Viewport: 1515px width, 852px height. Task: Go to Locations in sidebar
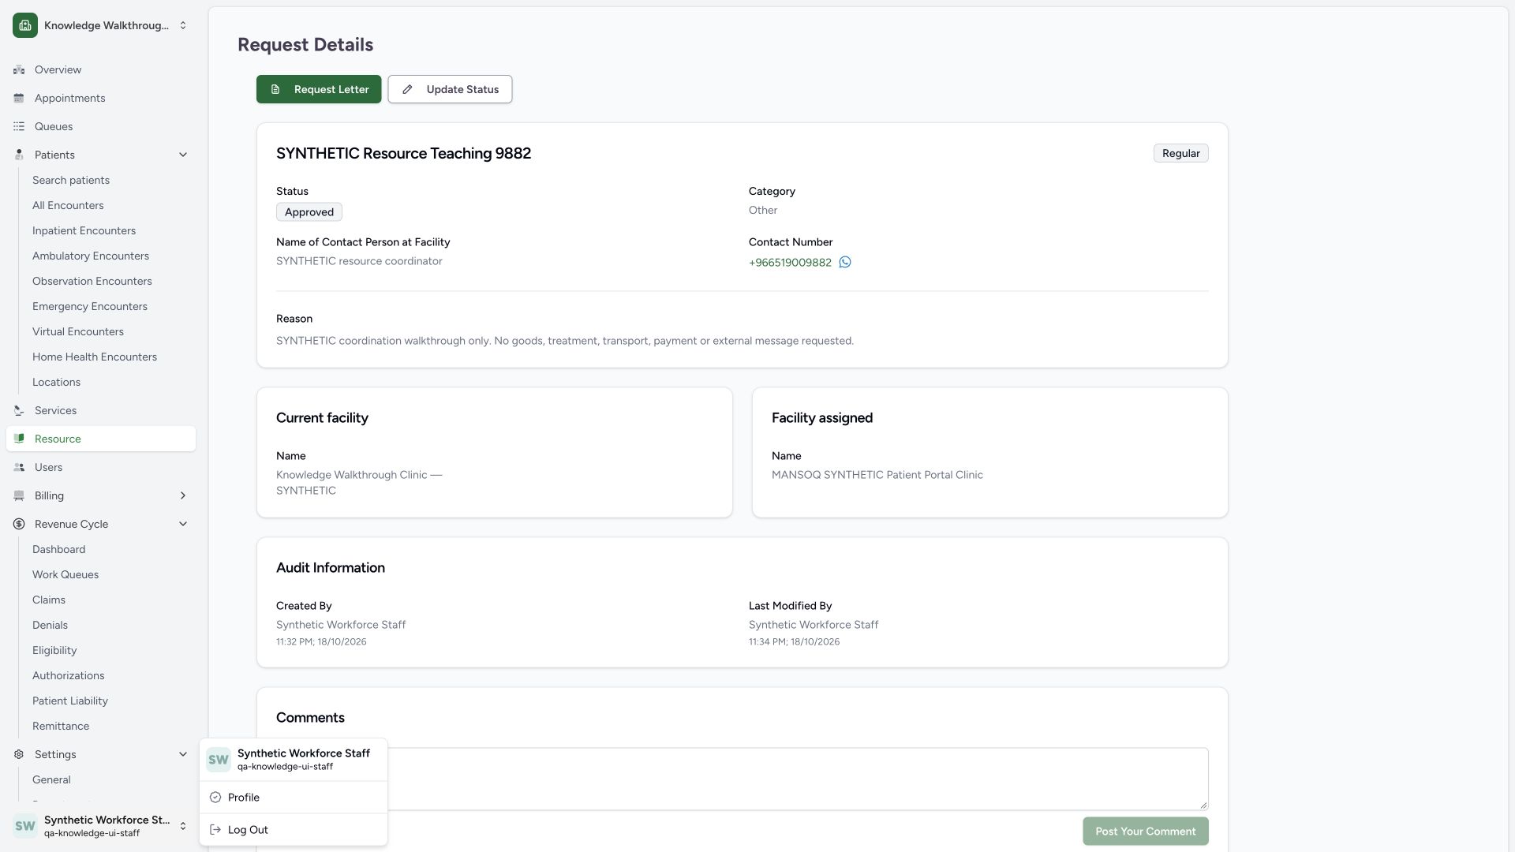coord(56,383)
